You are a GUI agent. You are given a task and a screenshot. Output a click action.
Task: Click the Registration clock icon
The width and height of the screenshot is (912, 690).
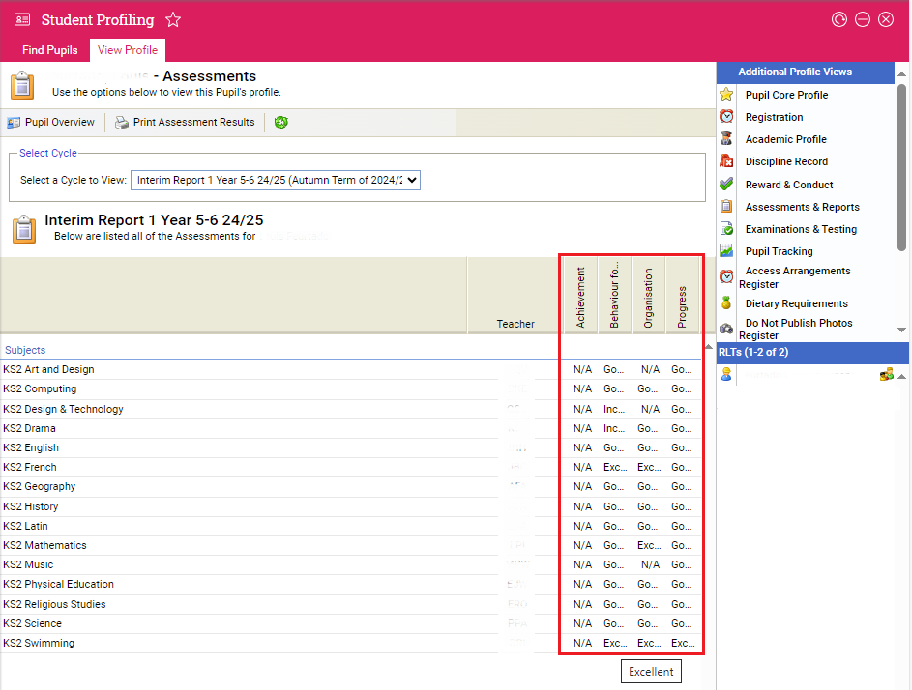tap(726, 117)
